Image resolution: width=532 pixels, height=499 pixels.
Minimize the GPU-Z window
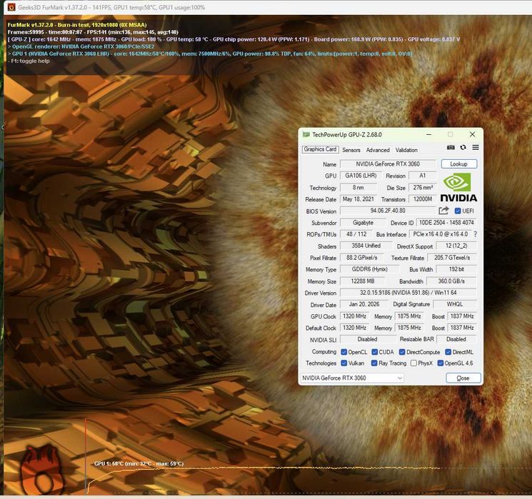pyautogui.click(x=429, y=134)
